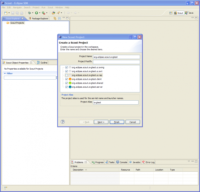
Task: Switch to the Java perspective
Action: (x=189, y=13)
